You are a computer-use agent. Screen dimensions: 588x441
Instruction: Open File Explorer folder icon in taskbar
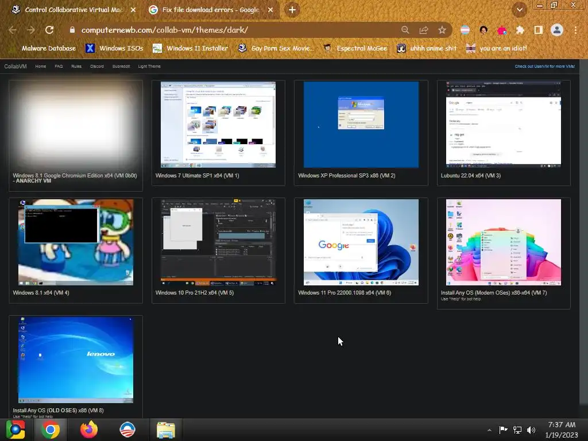(166, 430)
